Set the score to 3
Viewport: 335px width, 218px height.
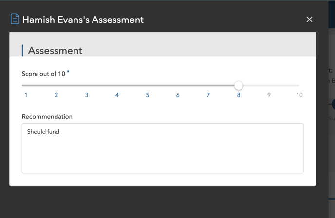87,95
